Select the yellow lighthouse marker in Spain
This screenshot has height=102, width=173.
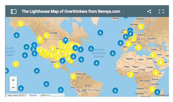128,44
